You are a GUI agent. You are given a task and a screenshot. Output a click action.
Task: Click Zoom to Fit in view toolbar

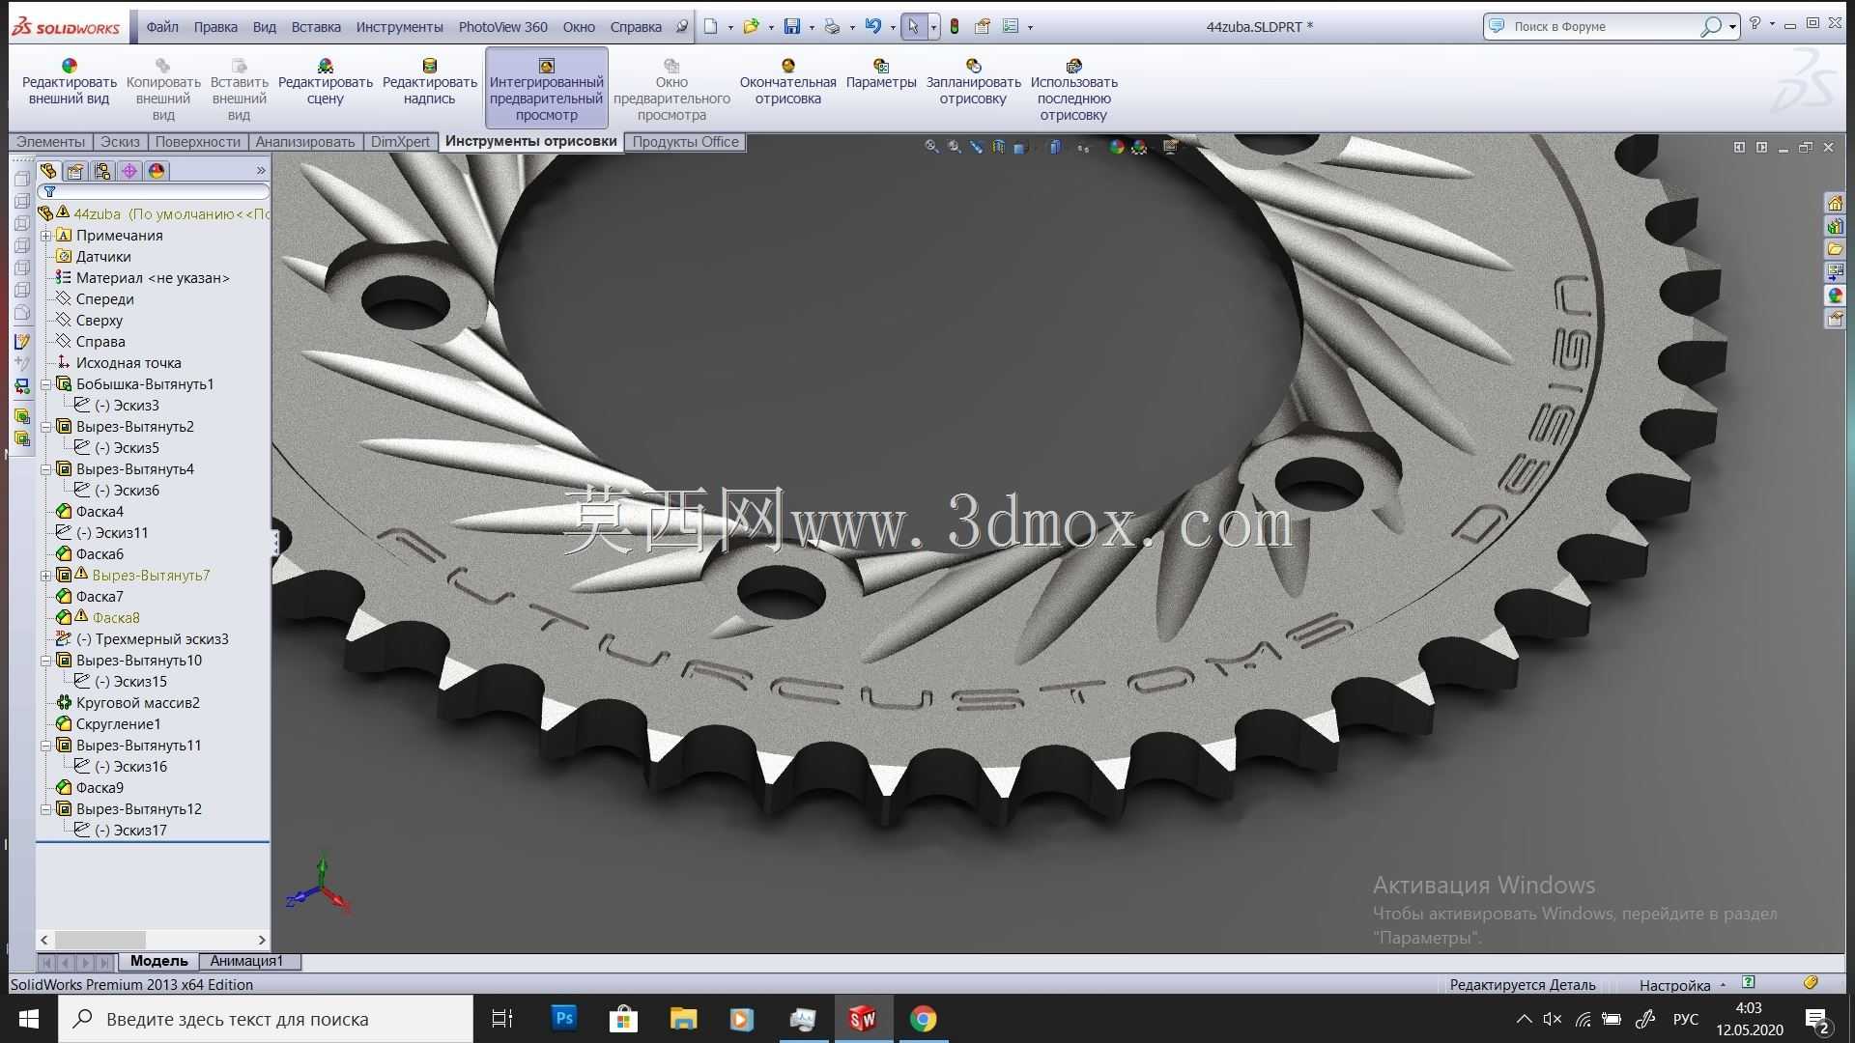[931, 147]
